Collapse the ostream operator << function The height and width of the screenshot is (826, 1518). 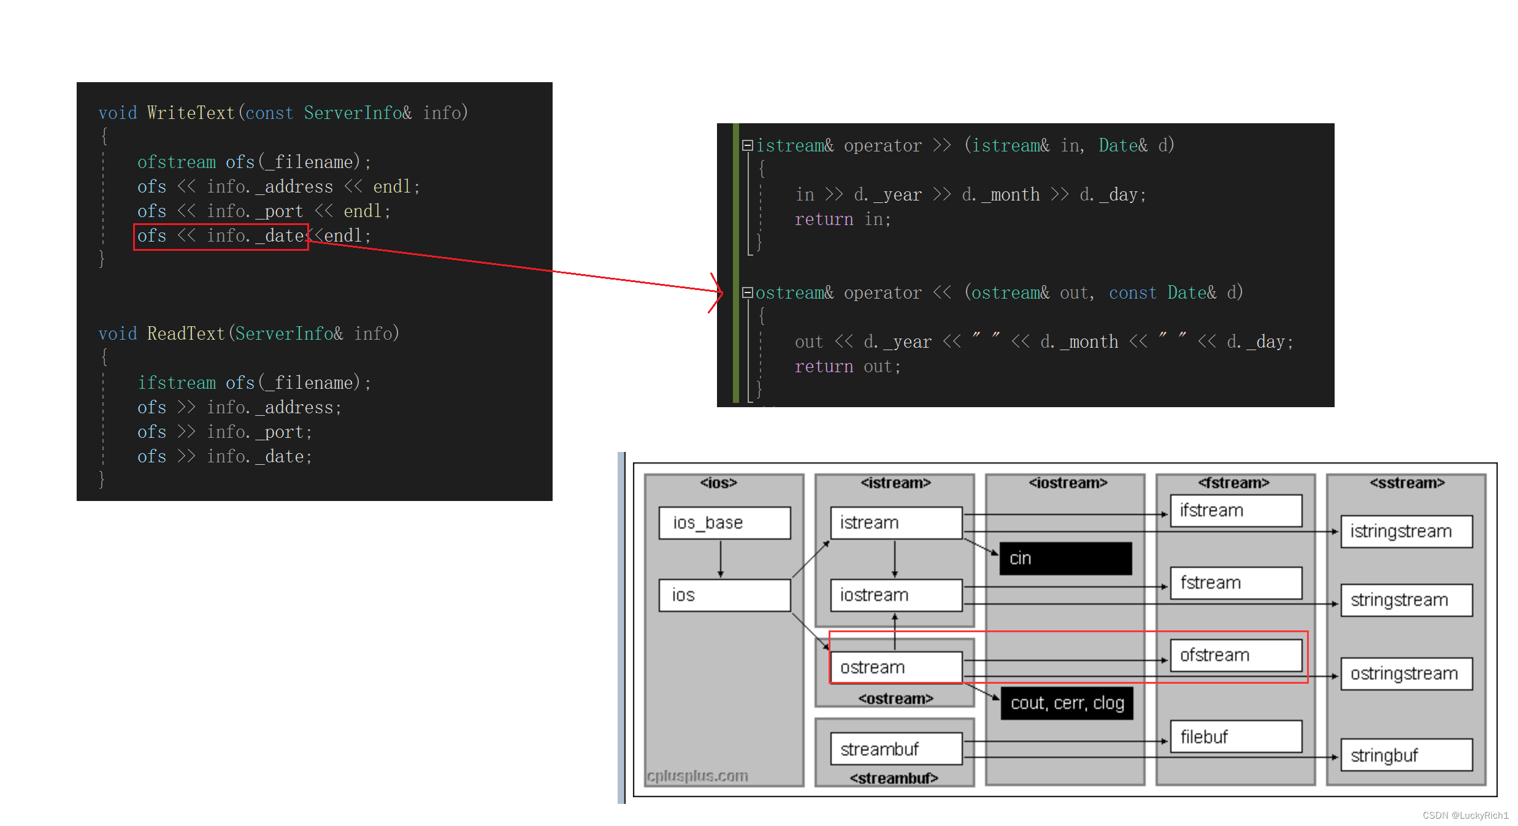(x=747, y=293)
